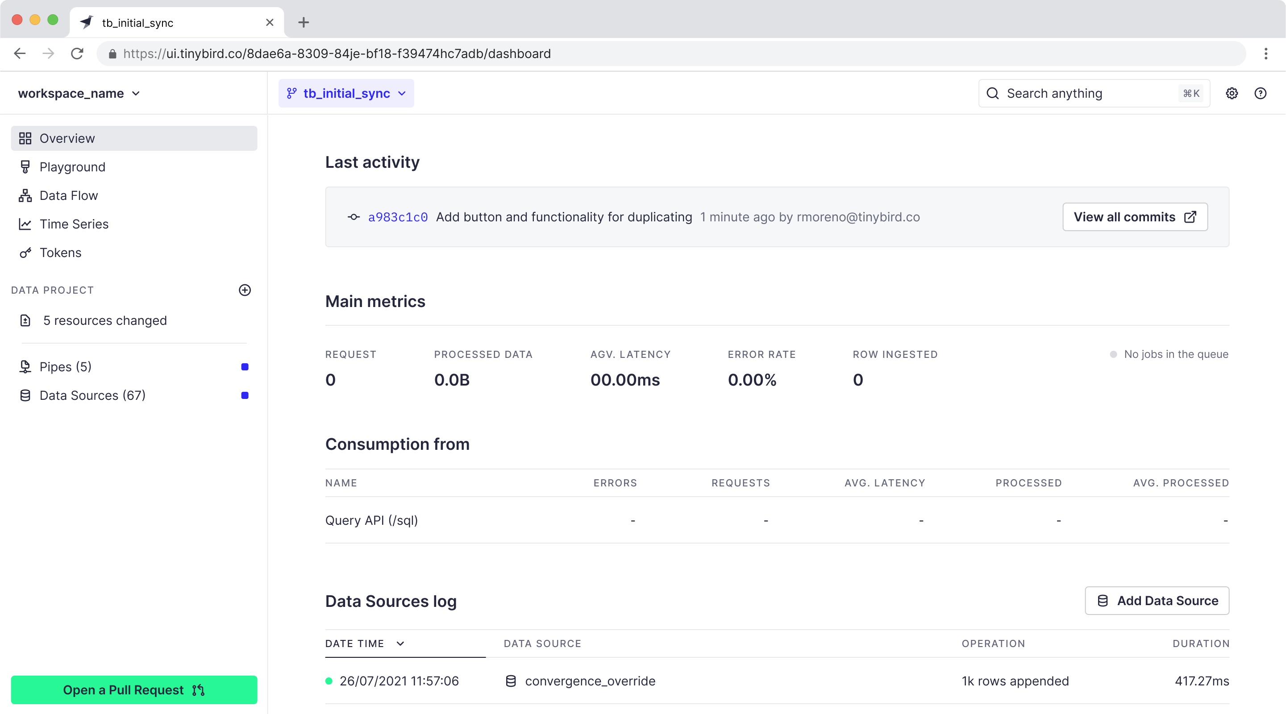Open browser three-dot menu
Image resolution: width=1286 pixels, height=714 pixels.
pos(1265,54)
